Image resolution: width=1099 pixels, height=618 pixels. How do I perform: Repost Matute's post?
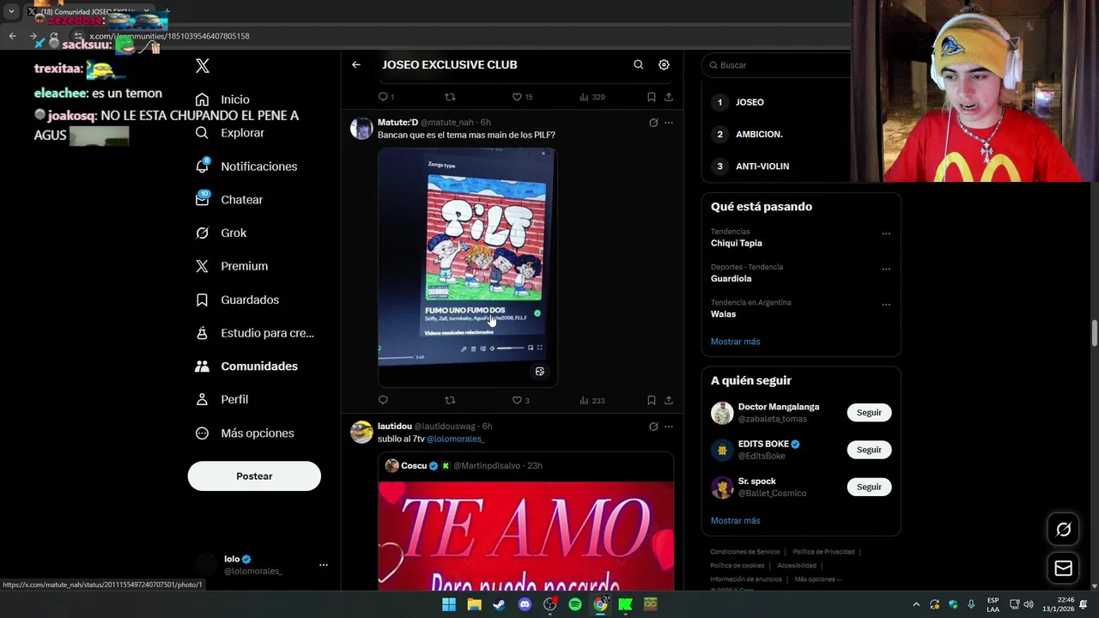coord(450,400)
